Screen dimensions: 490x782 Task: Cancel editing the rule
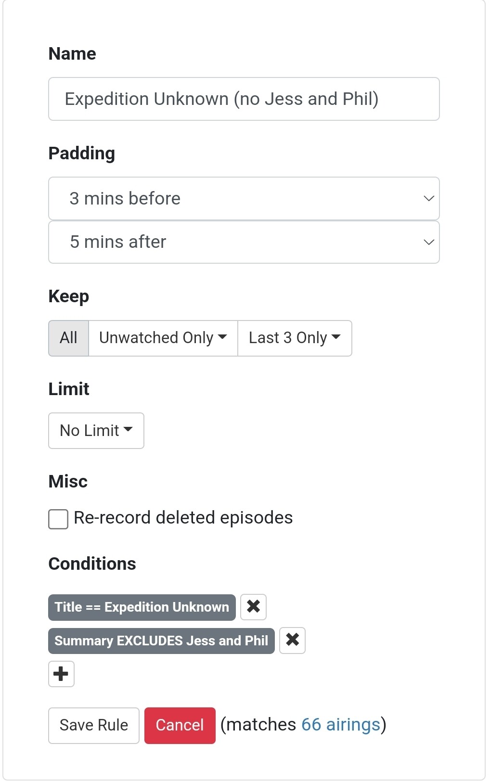pos(180,725)
